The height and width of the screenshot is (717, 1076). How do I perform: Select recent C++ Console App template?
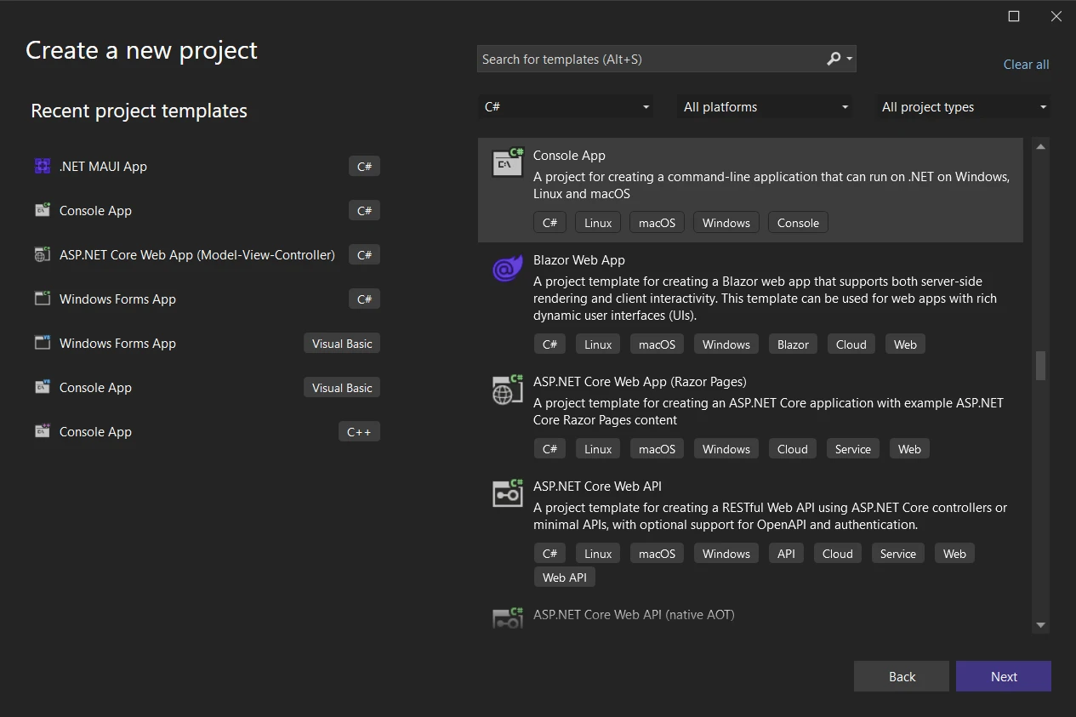click(x=95, y=432)
